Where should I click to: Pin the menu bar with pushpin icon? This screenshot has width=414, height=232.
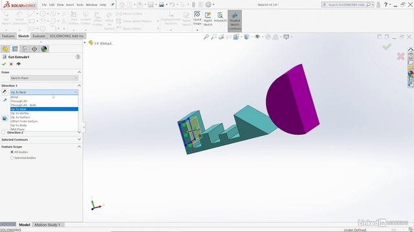(113, 5)
